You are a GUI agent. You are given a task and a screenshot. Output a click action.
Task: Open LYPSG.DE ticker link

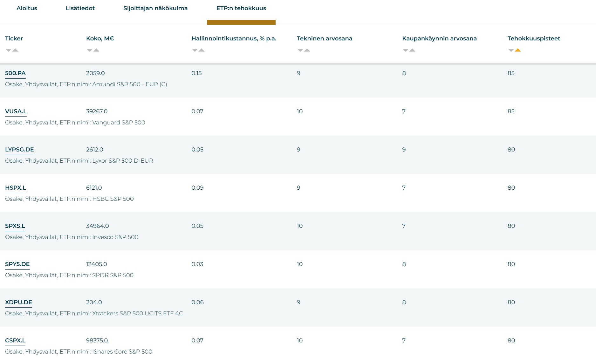19,150
